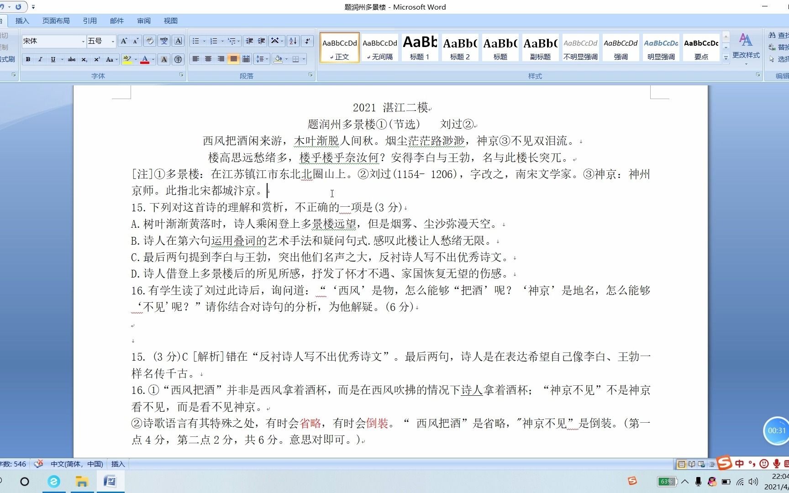Open the Sogou emoji smiley icon

(764, 464)
